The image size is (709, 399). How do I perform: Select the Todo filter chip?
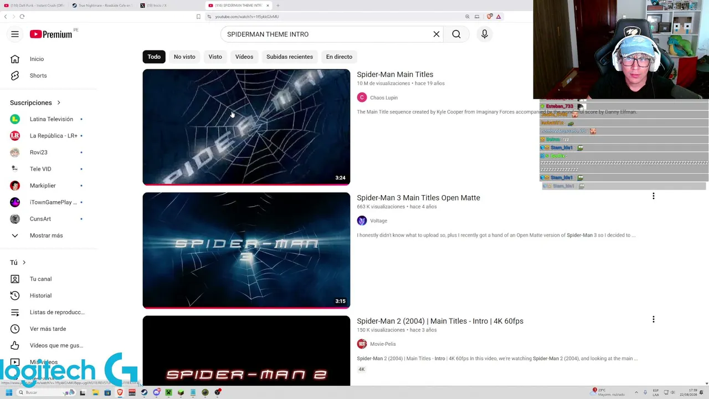click(154, 57)
